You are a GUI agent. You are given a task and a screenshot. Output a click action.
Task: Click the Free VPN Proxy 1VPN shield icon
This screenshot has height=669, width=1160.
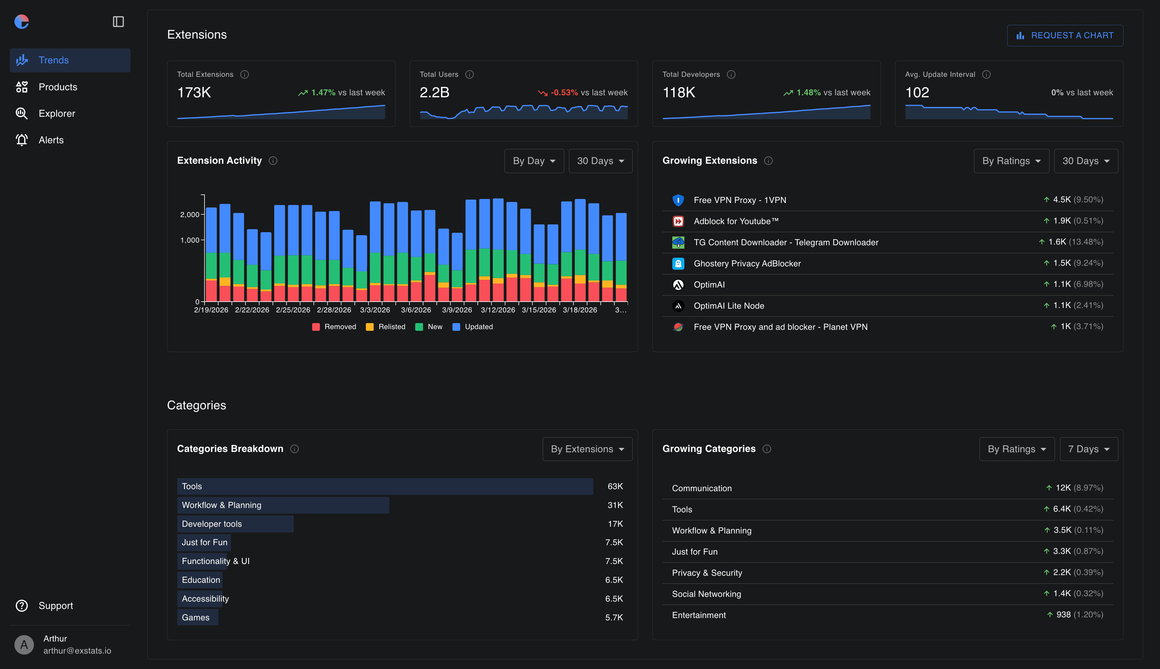678,200
